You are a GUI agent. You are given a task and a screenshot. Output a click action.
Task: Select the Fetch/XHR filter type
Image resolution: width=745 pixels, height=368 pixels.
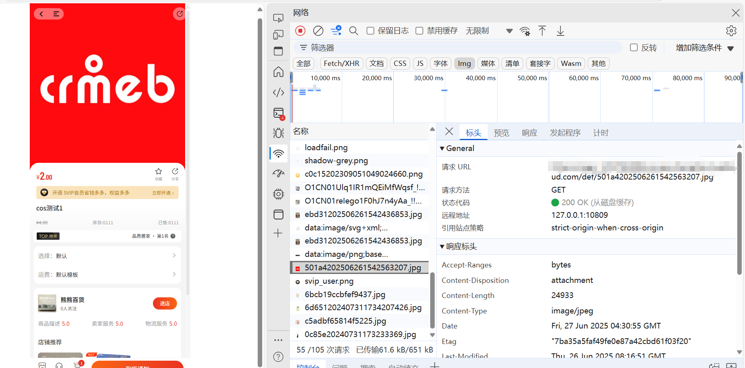341,64
